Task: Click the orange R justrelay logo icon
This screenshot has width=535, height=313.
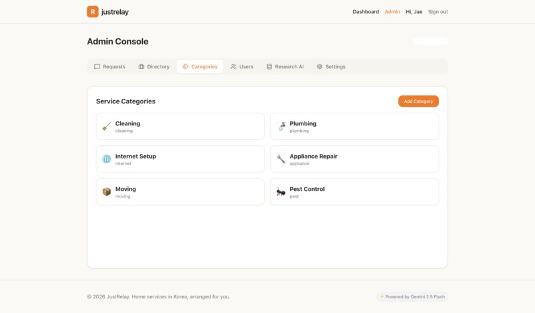Action: (93, 11)
